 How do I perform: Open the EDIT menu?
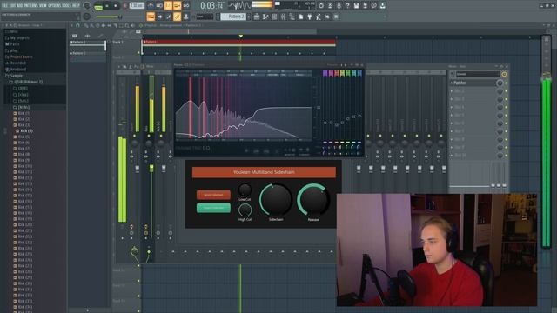click(12, 6)
